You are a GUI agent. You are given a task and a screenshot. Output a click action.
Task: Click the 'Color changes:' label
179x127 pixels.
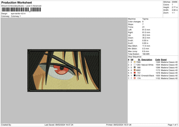pyautogui.click(x=135, y=22)
